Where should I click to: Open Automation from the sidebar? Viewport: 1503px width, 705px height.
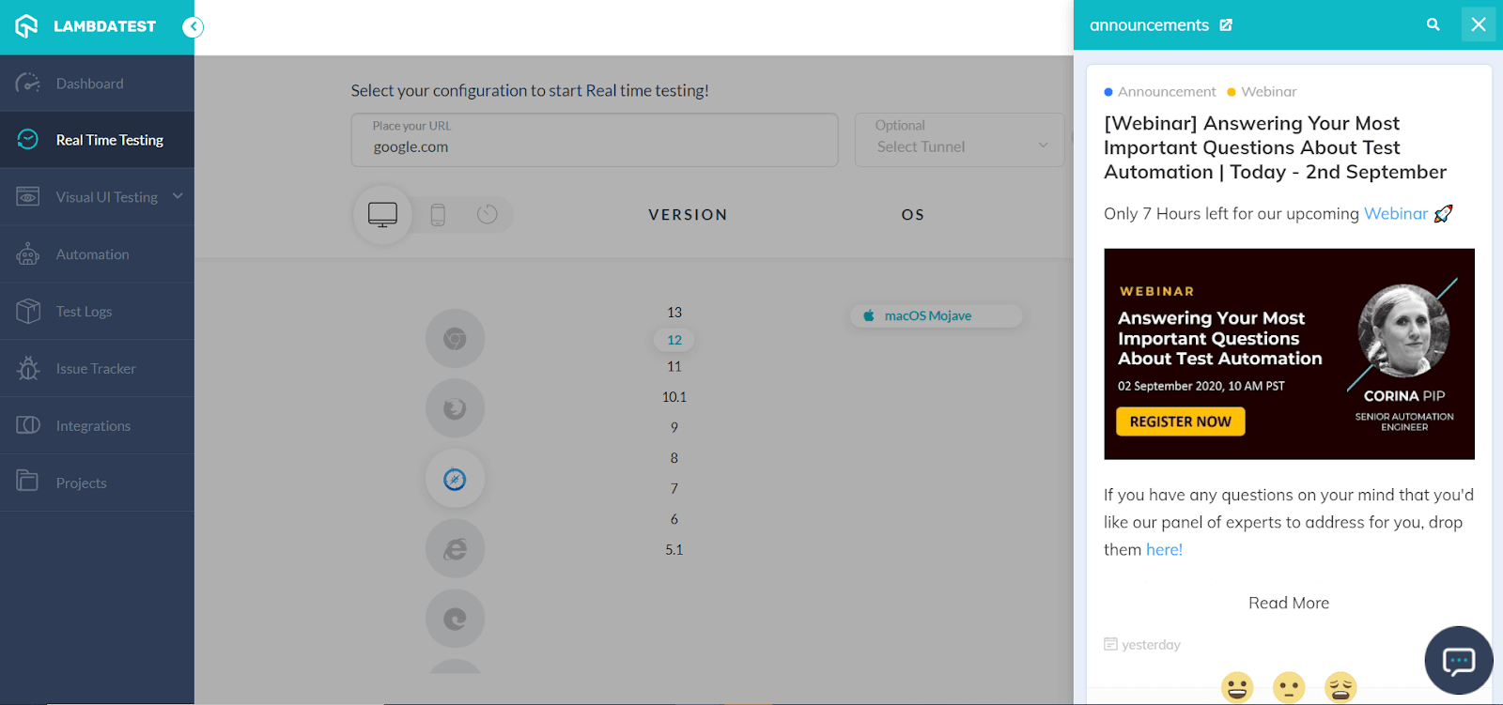92,254
